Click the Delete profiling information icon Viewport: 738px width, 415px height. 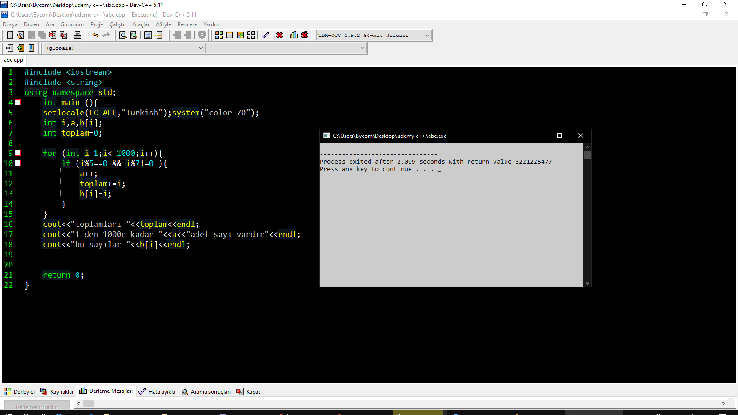point(304,35)
